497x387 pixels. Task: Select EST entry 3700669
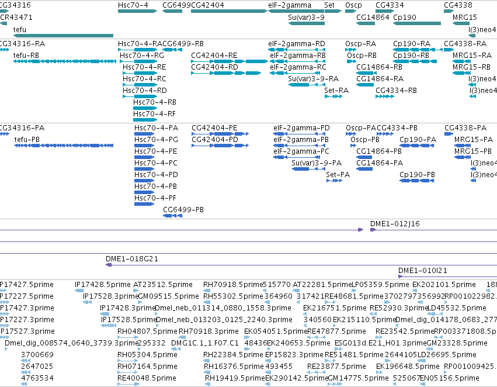[26, 361]
